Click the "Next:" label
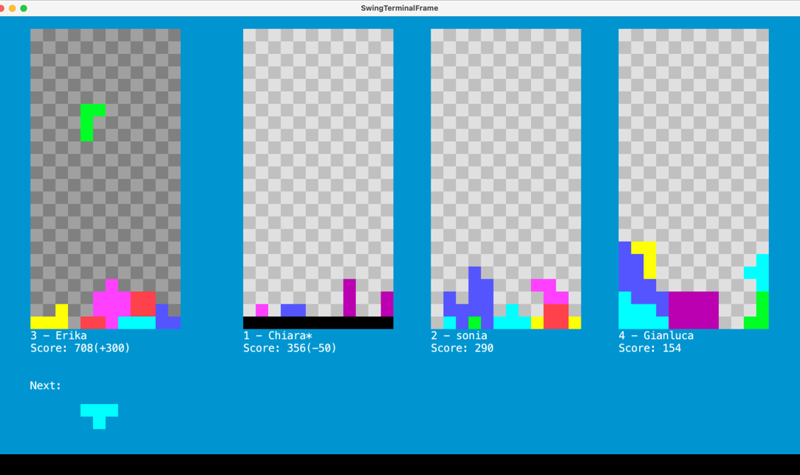Image resolution: width=800 pixels, height=475 pixels. pyautogui.click(x=45, y=386)
